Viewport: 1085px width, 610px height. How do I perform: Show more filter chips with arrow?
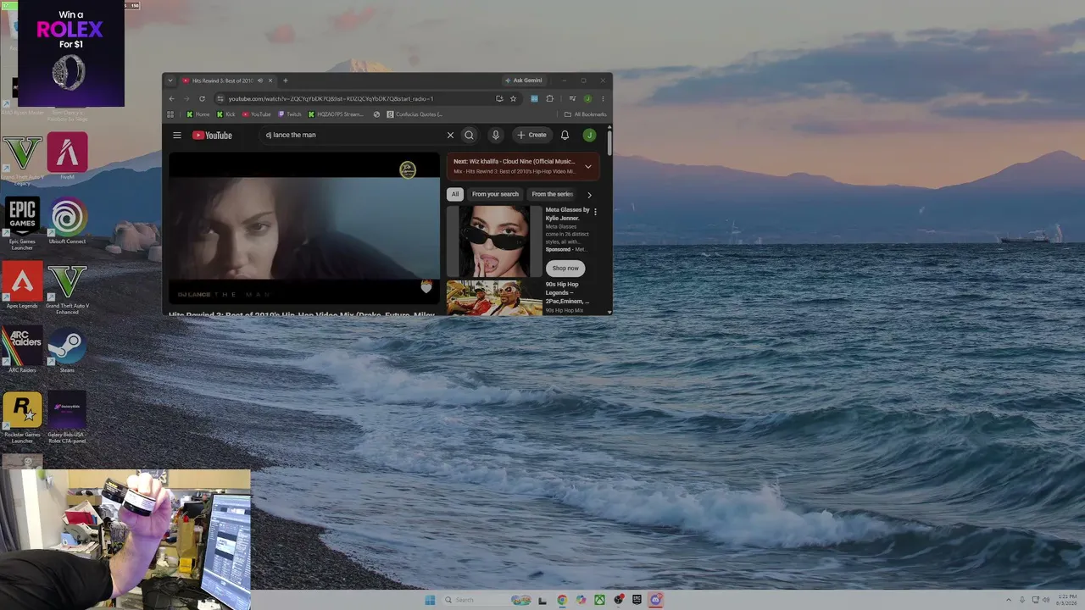click(x=589, y=195)
